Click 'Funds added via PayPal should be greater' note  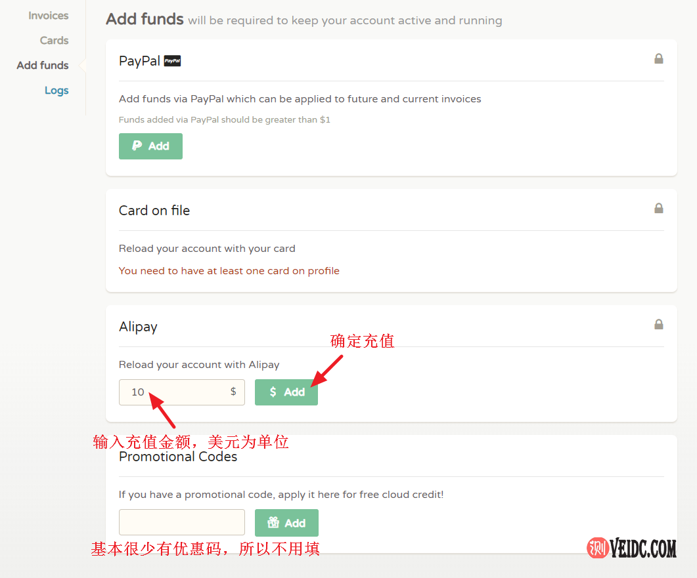[225, 120]
